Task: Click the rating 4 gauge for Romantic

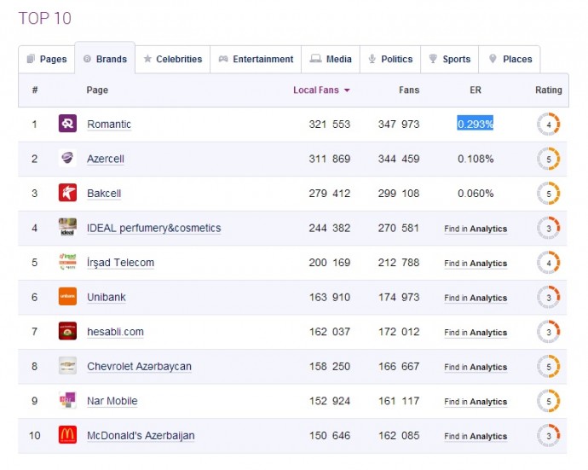Action: [548, 125]
